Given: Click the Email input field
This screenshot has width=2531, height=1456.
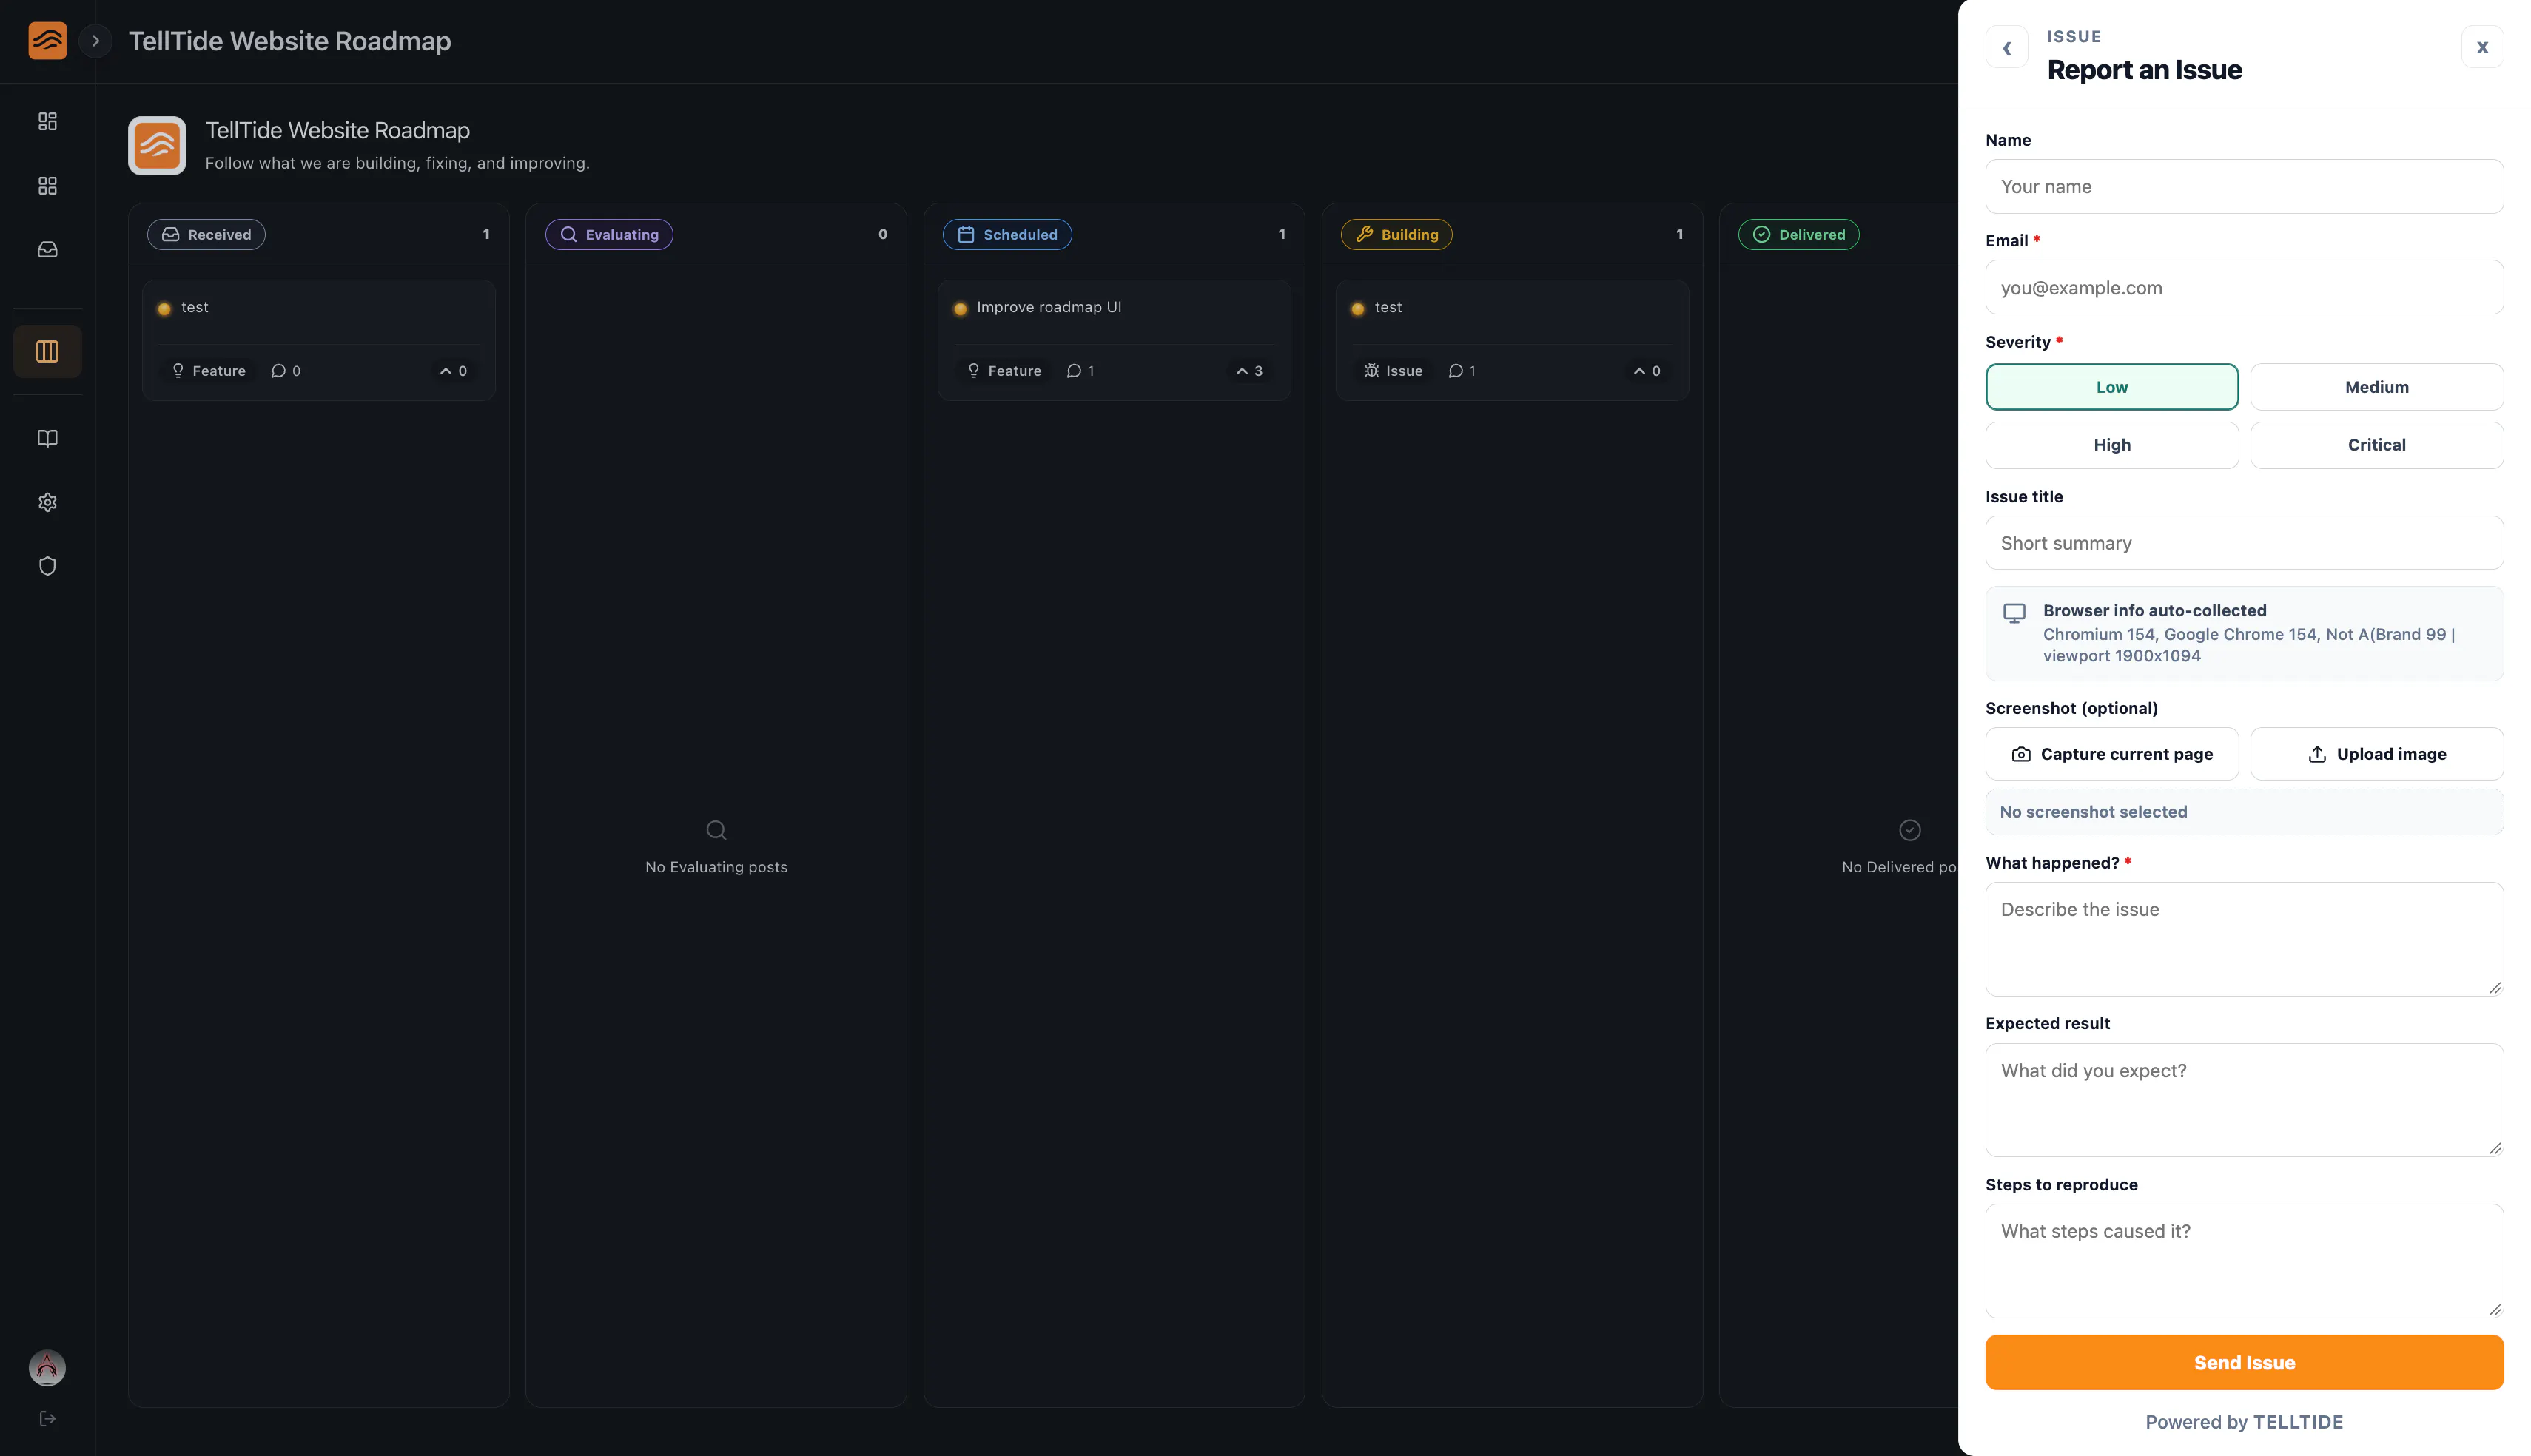Looking at the screenshot, I should [x=2244, y=287].
